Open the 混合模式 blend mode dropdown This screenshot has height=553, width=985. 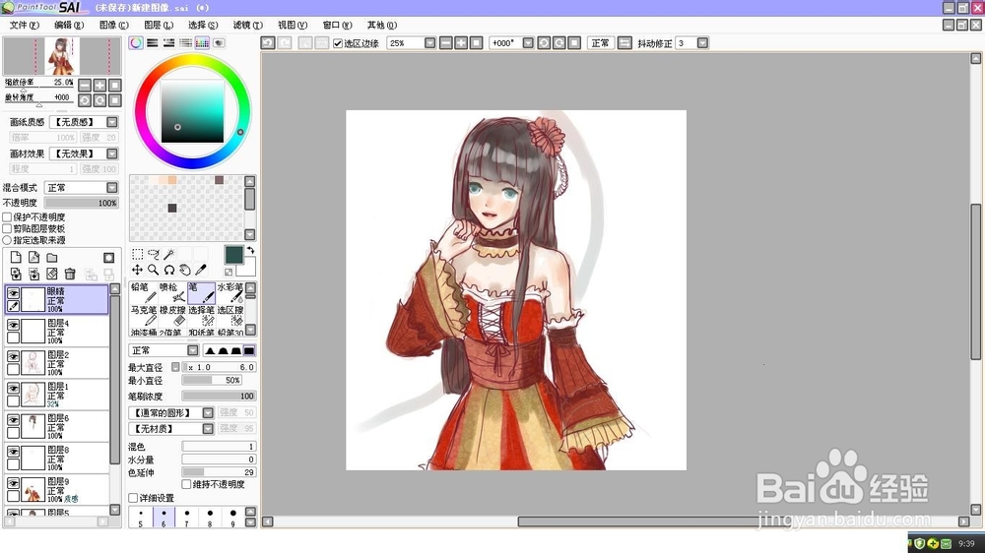(x=112, y=188)
